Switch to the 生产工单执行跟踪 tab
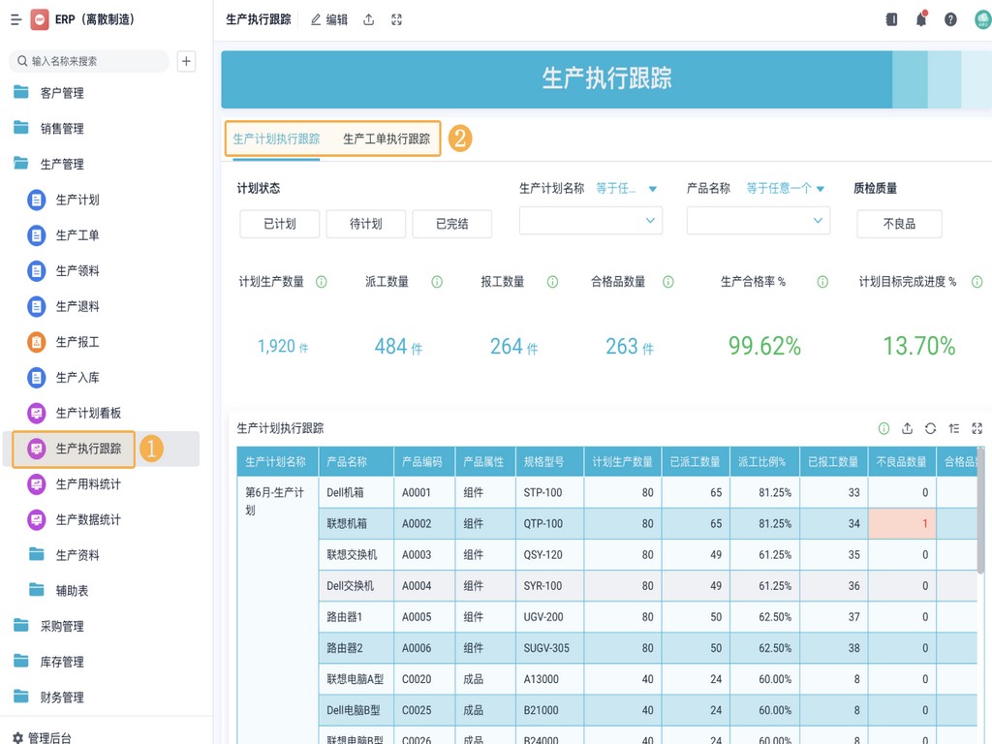The width and height of the screenshot is (992, 744). (x=387, y=139)
